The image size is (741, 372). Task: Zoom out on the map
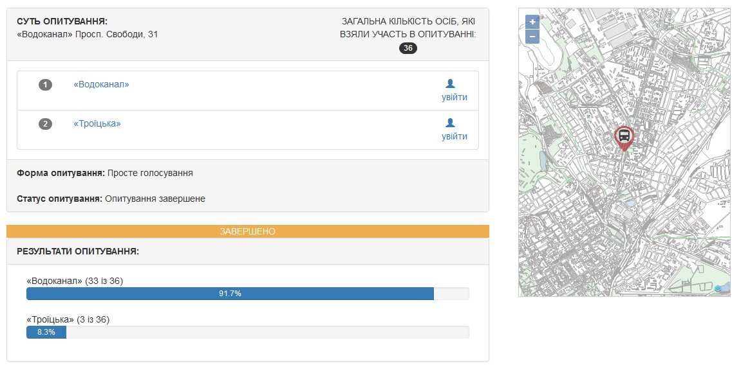(532, 36)
